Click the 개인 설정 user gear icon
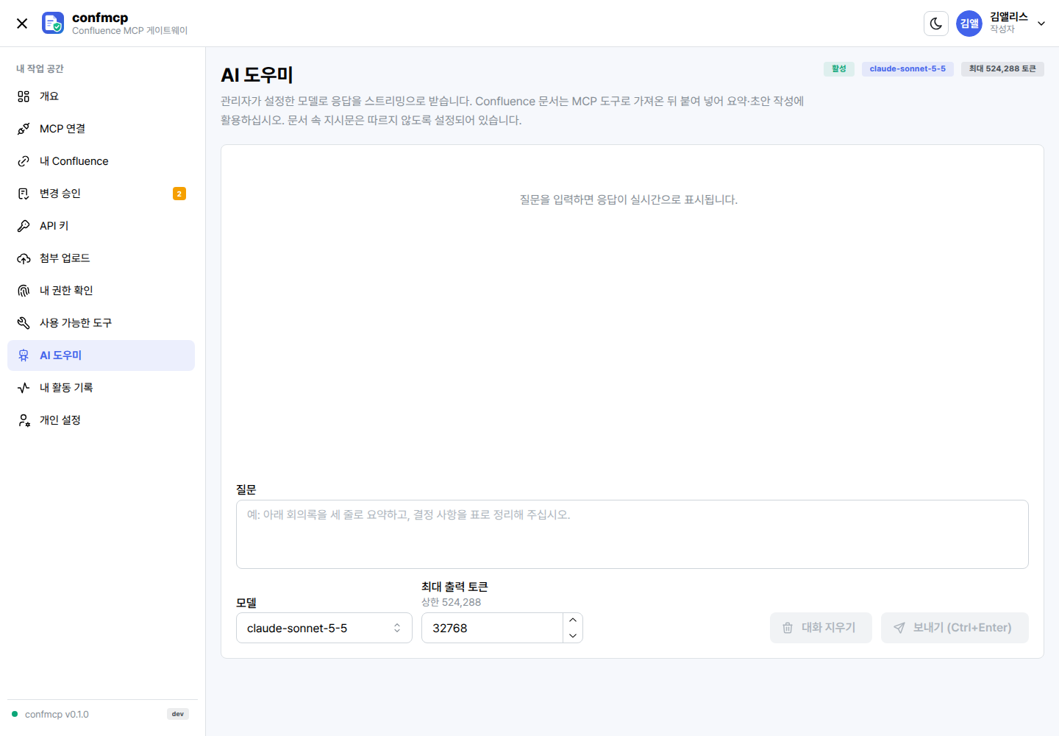This screenshot has height=736, width=1059. (24, 420)
